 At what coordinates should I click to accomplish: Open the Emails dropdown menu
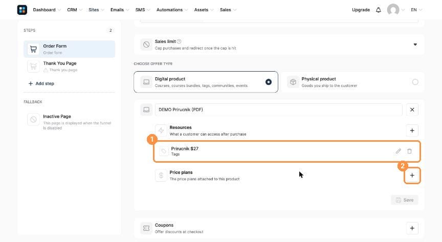click(120, 10)
